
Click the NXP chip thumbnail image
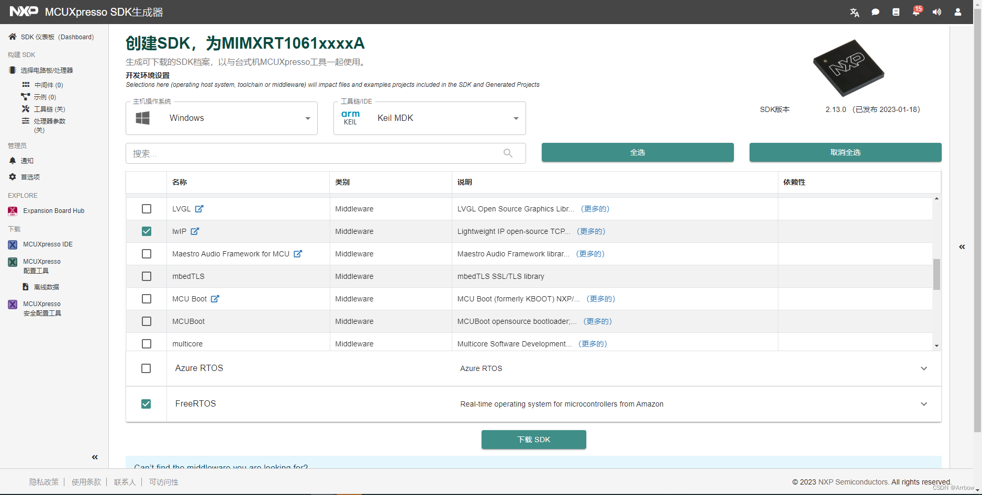point(849,68)
